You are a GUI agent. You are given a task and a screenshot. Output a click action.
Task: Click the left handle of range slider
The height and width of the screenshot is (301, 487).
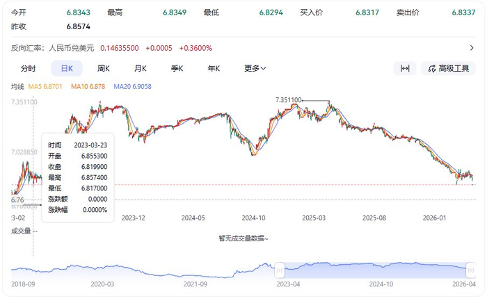click(x=280, y=270)
